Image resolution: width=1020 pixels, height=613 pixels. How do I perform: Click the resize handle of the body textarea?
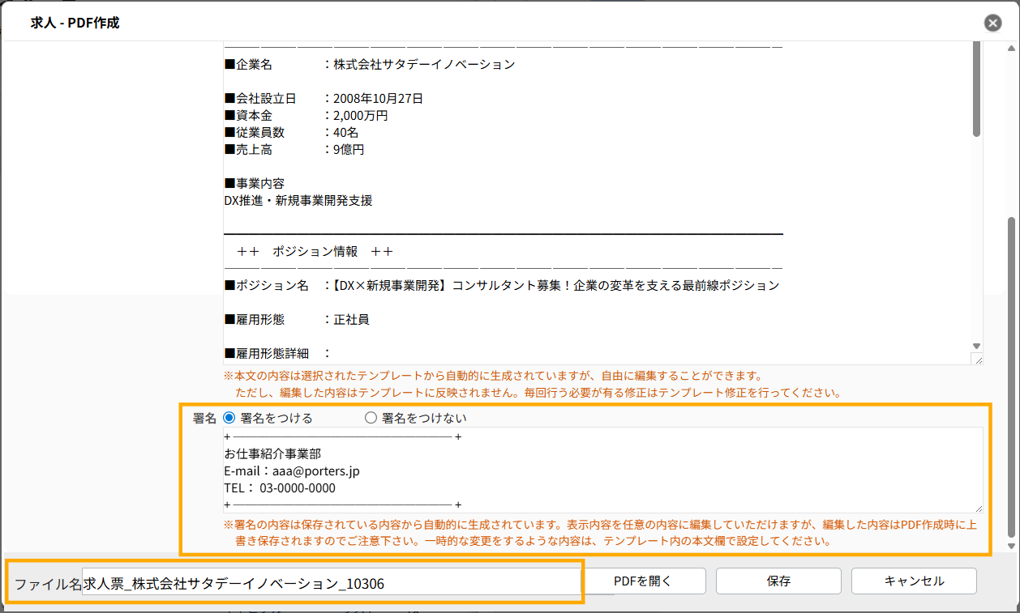click(978, 360)
